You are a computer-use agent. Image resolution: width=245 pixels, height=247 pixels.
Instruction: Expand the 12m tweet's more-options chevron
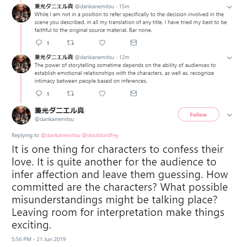[x=230, y=58]
